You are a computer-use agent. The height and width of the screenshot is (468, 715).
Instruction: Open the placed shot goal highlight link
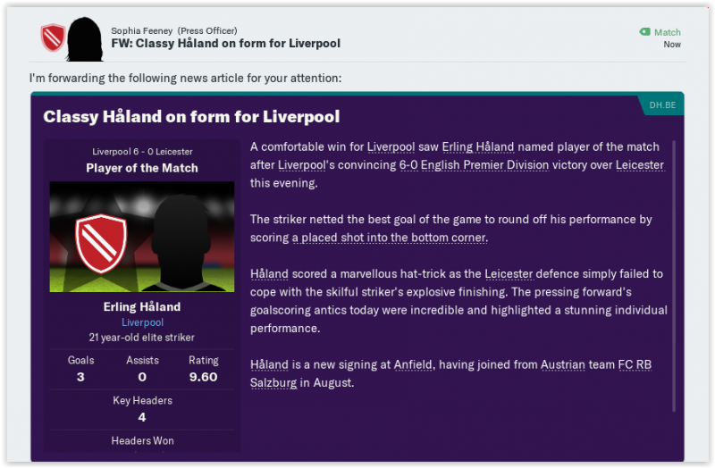click(389, 238)
